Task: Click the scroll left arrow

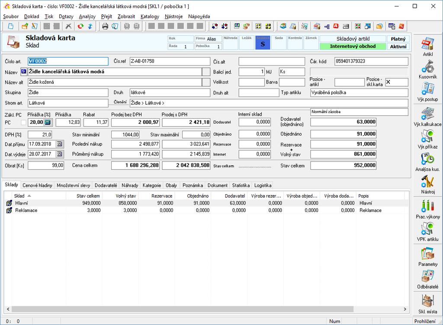Action: [8, 309]
